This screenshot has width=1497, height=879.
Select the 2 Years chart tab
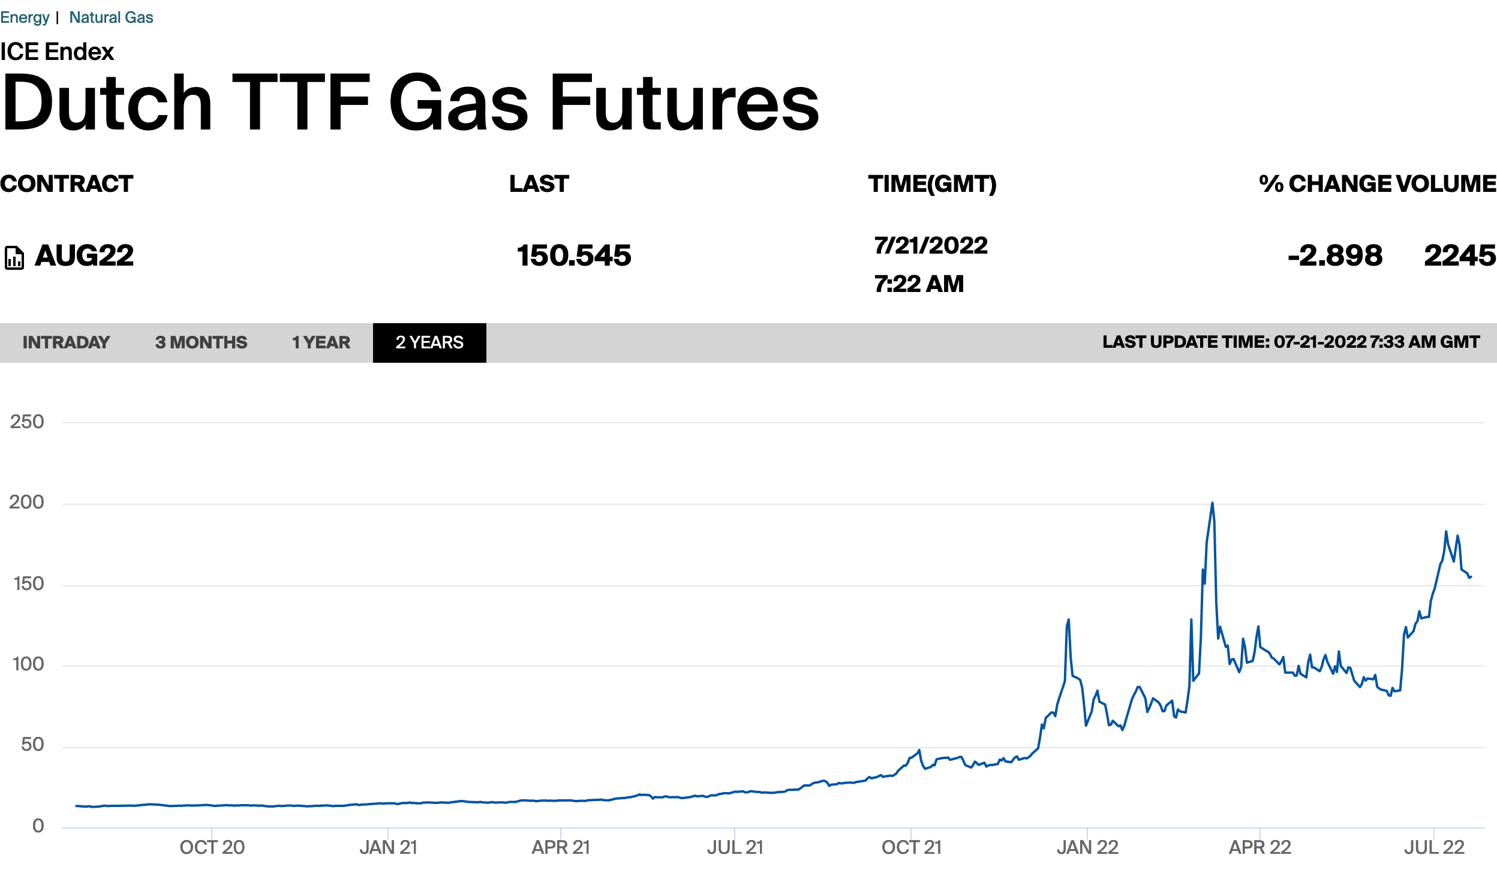[429, 342]
